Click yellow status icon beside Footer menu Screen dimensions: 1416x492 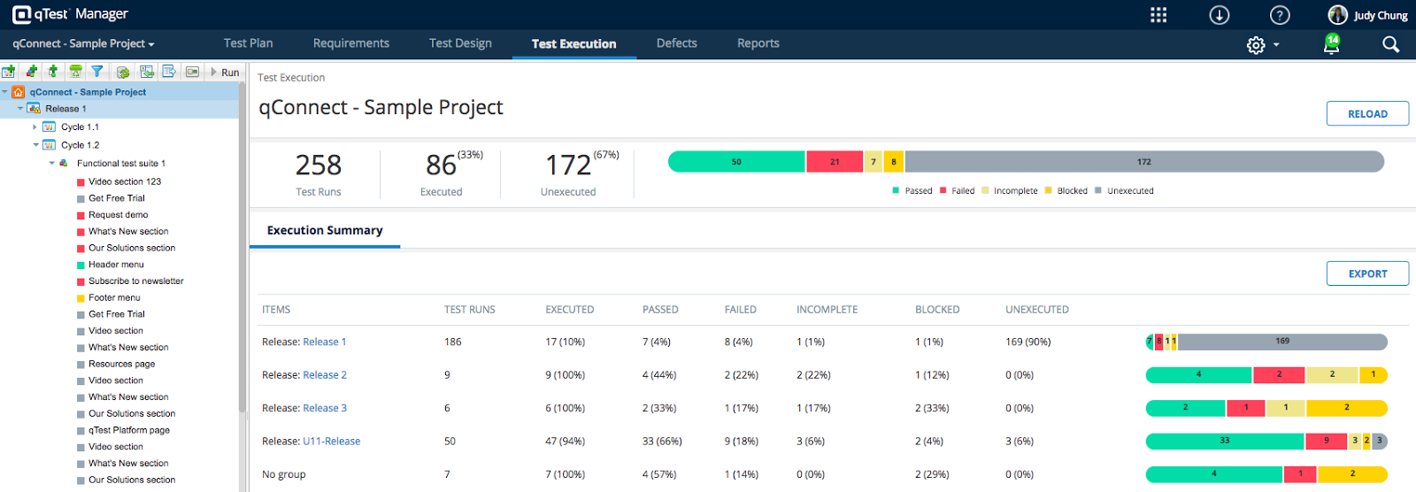coord(81,298)
